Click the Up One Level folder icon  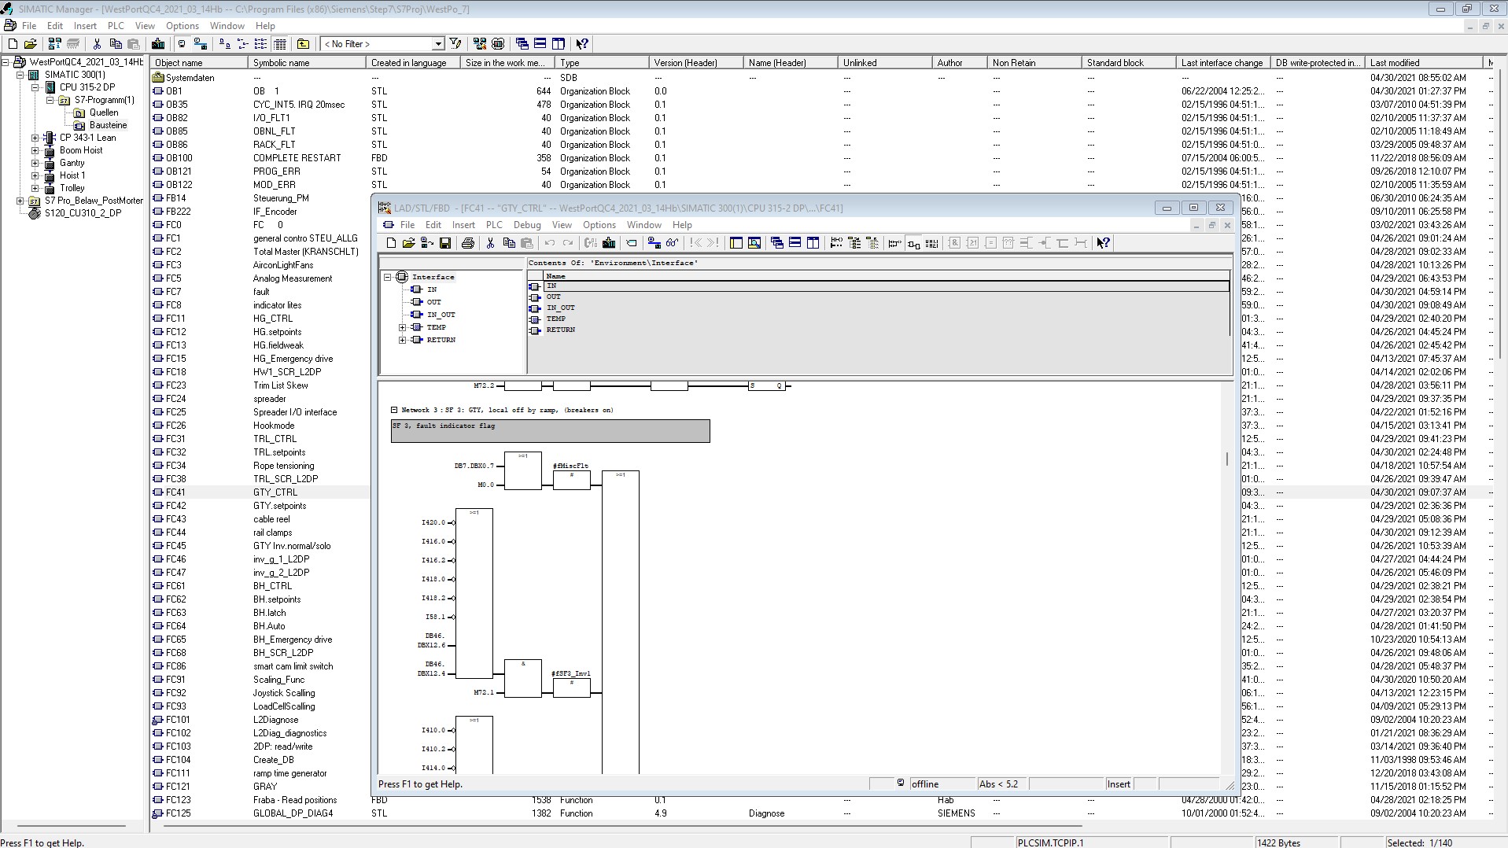click(303, 44)
